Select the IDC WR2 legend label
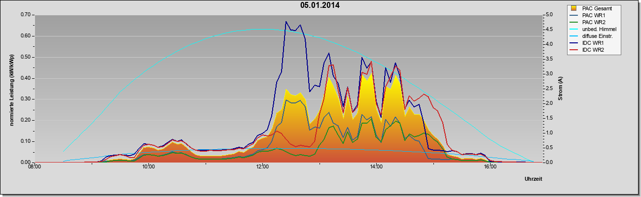 (x=593, y=50)
